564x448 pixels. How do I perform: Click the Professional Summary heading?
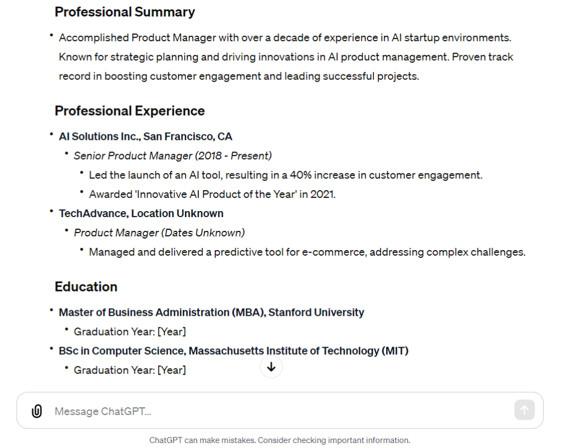click(x=124, y=12)
